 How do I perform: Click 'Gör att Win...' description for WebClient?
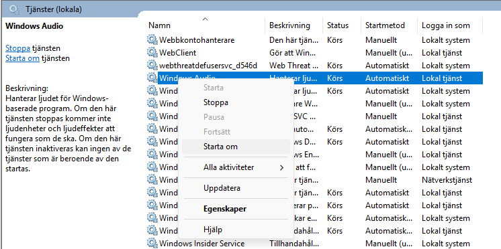click(293, 53)
